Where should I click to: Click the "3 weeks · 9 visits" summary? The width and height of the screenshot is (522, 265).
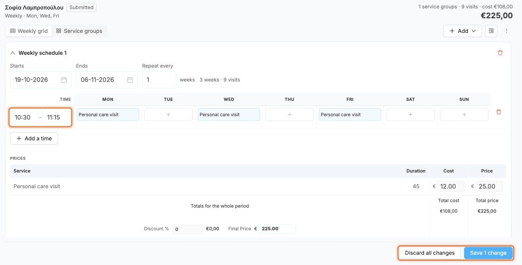click(220, 80)
